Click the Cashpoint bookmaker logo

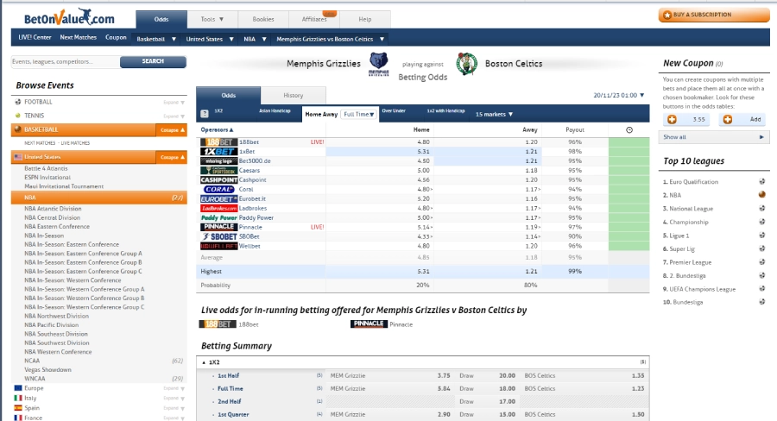[218, 179]
